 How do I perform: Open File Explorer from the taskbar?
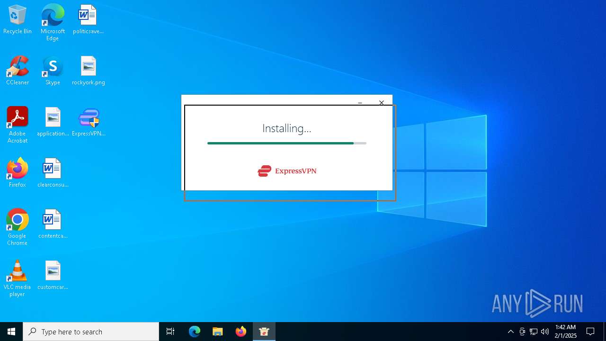[218, 332]
